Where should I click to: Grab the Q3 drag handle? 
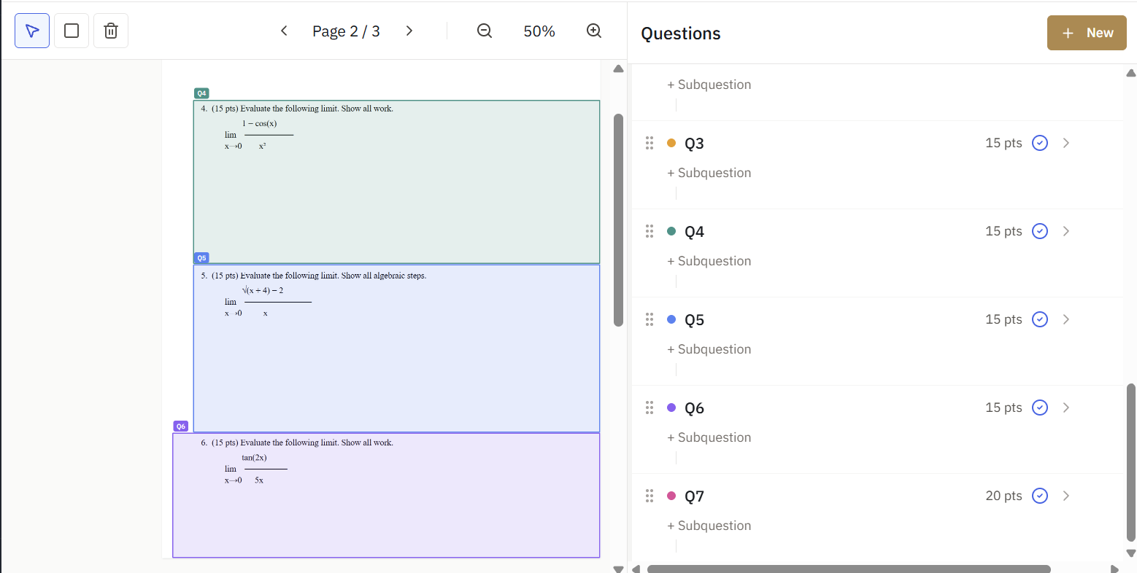(x=650, y=143)
